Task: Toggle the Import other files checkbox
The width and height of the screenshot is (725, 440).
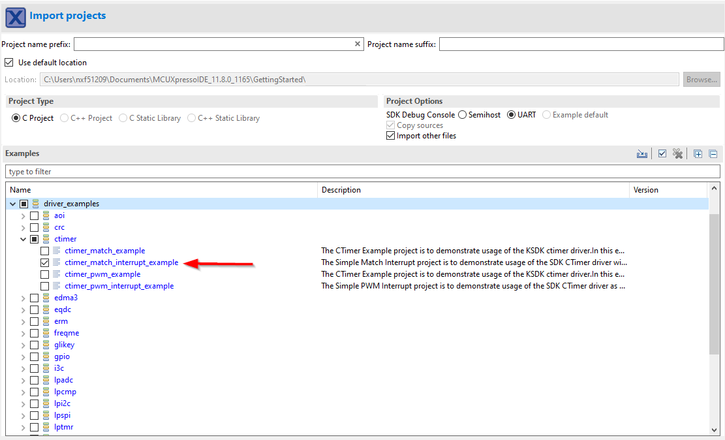Action: click(391, 136)
